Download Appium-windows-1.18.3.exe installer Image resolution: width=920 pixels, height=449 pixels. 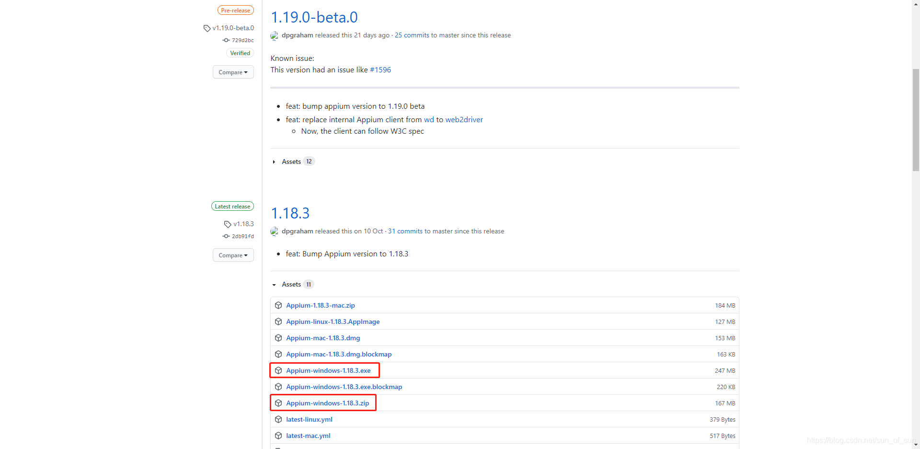(x=328, y=370)
